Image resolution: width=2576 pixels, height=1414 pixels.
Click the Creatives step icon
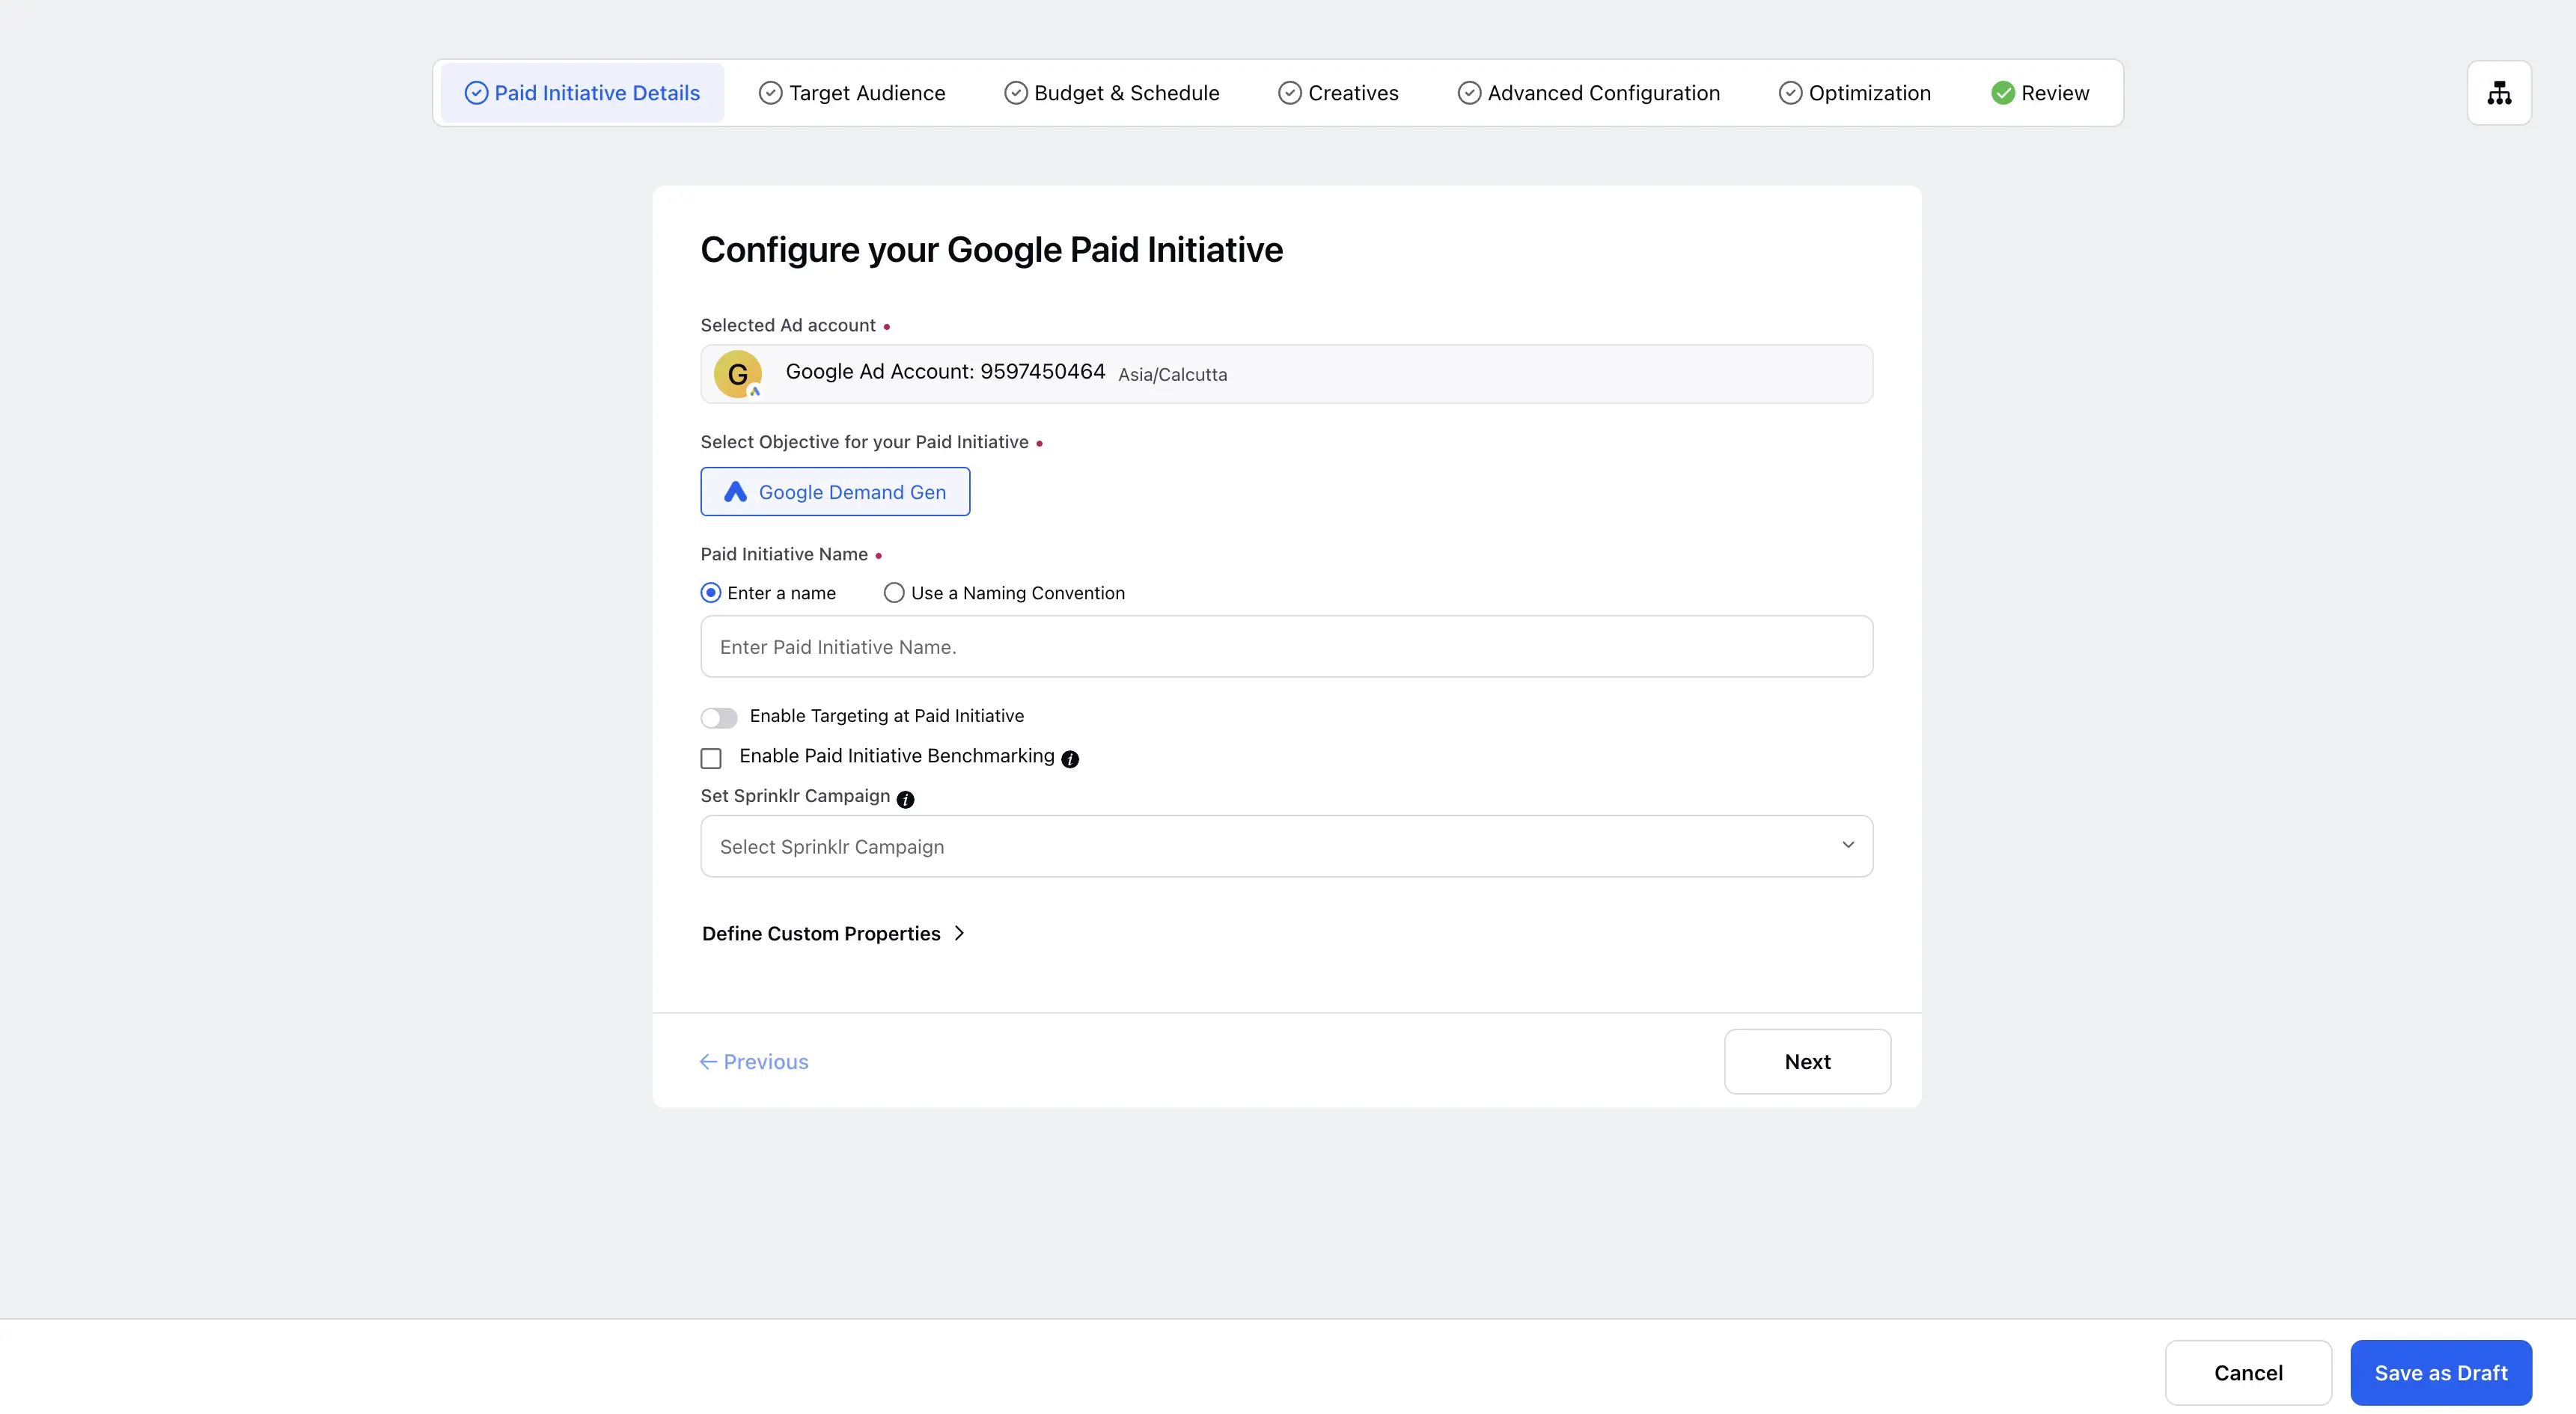[1289, 92]
